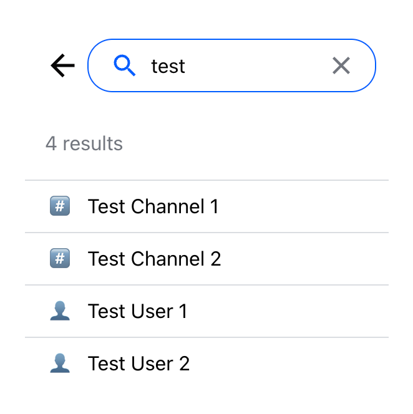Open the Test Channel 1 result
Screen dimensions: 413x414
click(x=153, y=206)
